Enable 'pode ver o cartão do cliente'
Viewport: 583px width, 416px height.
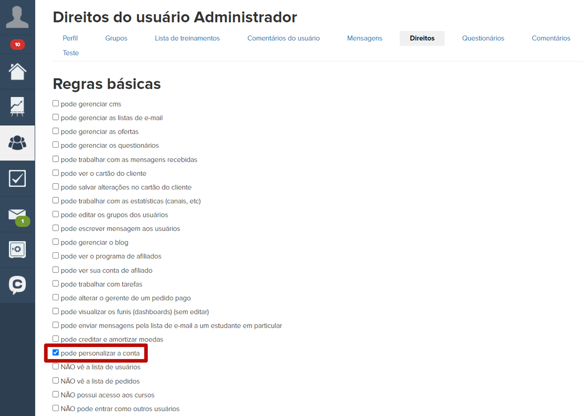coord(56,173)
